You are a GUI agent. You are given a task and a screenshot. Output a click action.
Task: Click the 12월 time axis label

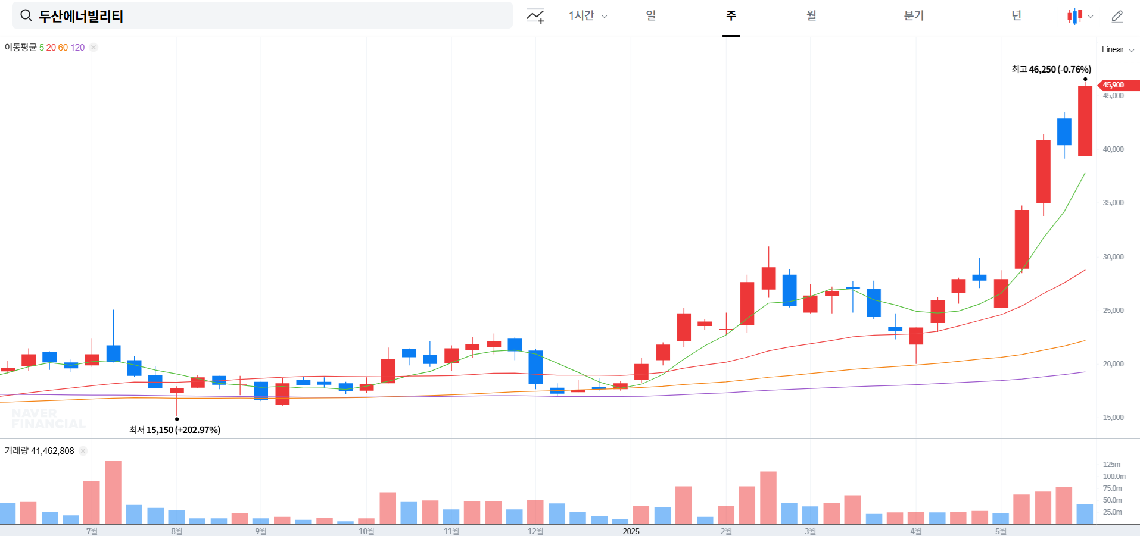(x=535, y=531)
